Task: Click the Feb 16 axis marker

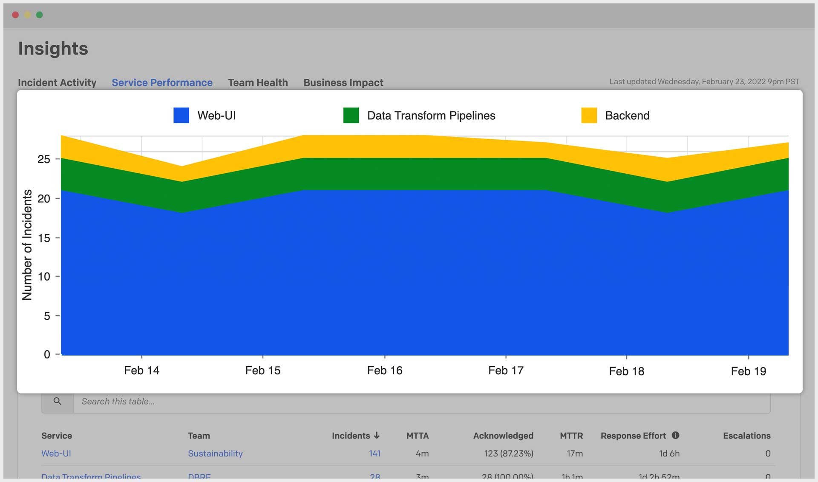Action: click(x=385, y=370)
